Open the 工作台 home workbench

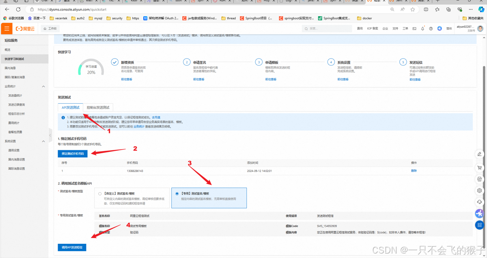click(51, 28)
